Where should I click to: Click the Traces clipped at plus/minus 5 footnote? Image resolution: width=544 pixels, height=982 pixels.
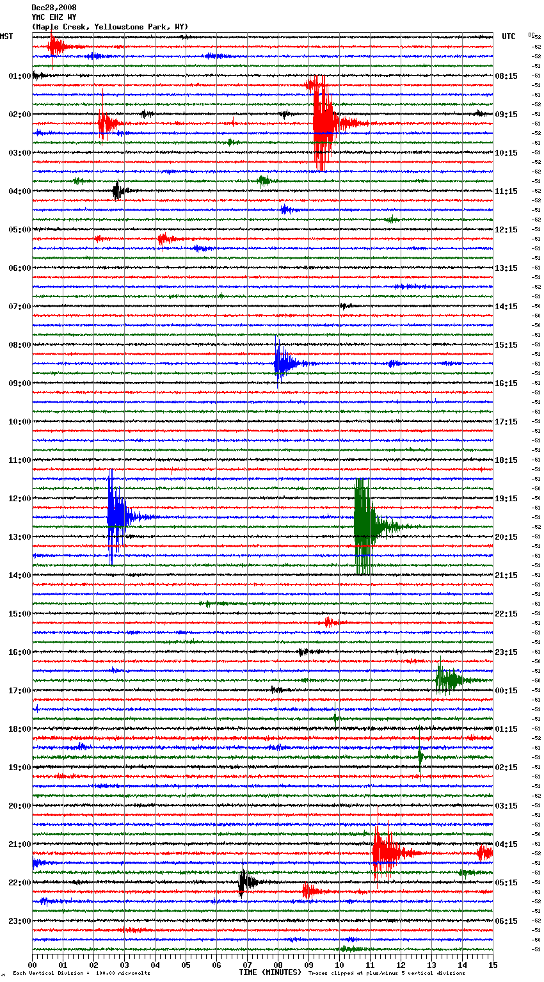coord(387,974)
